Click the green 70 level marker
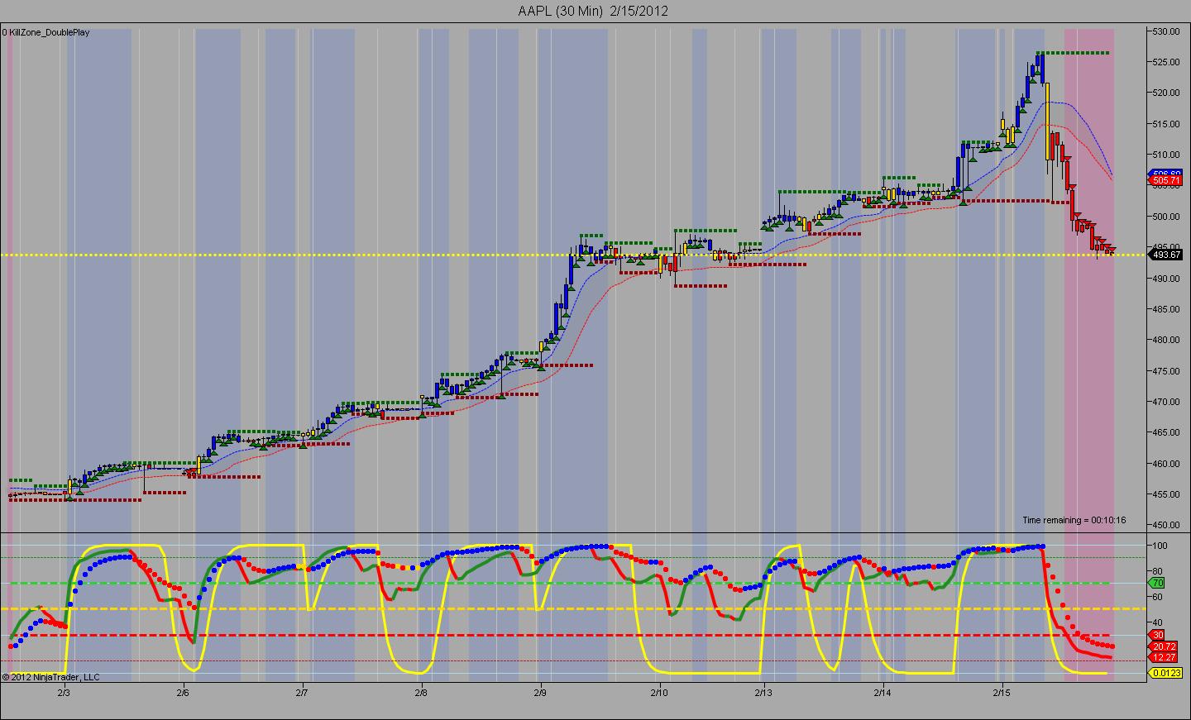This screenshot has width=1191, height=720. click(x=1158, y=583)
